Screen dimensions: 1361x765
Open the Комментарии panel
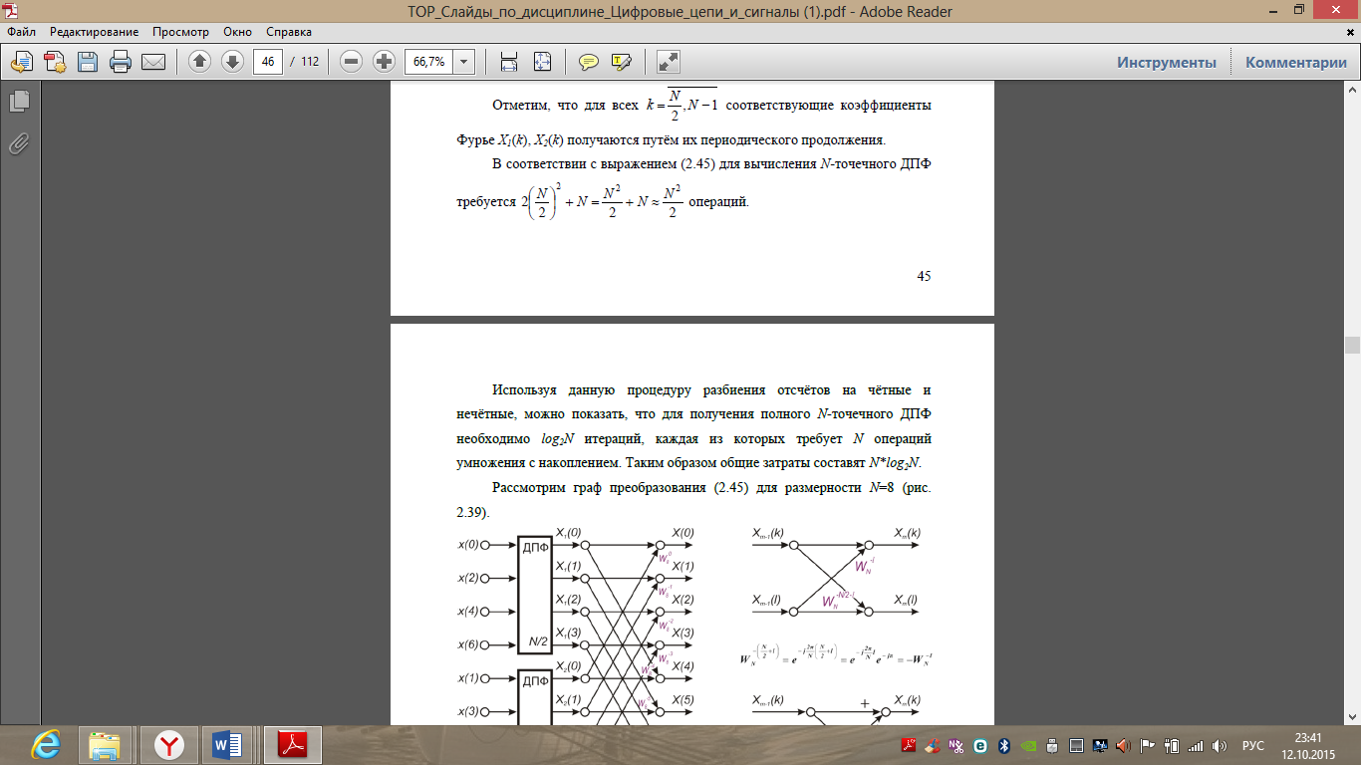[x=1296, y=62]
